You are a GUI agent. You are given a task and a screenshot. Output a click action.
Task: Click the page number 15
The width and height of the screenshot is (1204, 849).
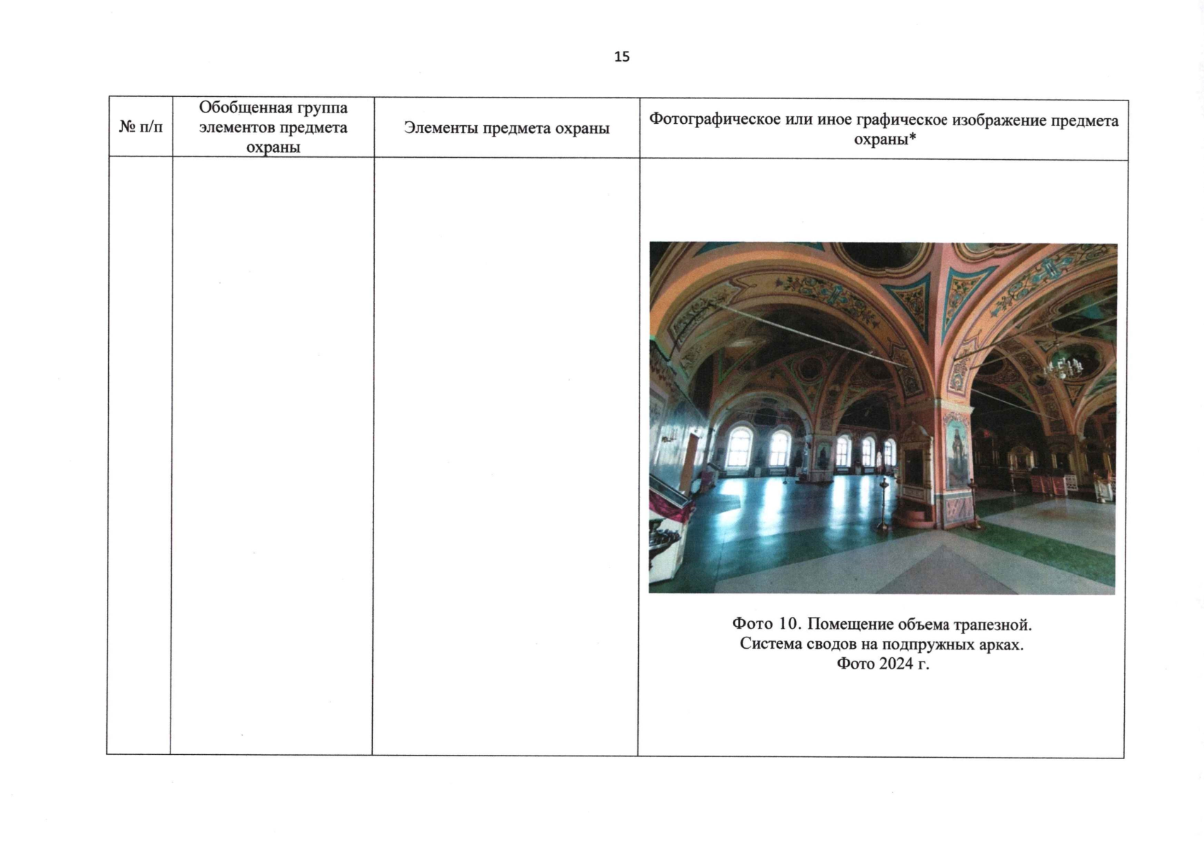pos(622,57)
